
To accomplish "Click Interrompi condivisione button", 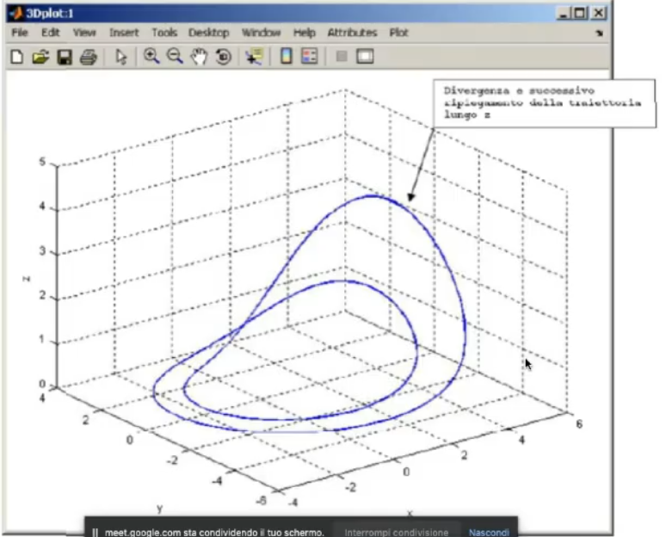I will (397, 532).
